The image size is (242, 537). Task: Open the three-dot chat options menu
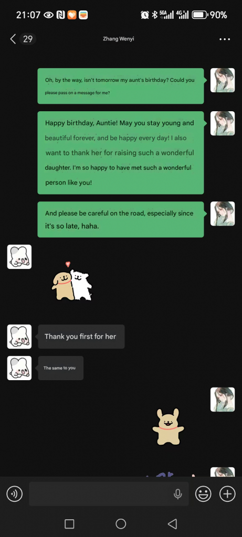pyautogui.click(x=225, y=39)
